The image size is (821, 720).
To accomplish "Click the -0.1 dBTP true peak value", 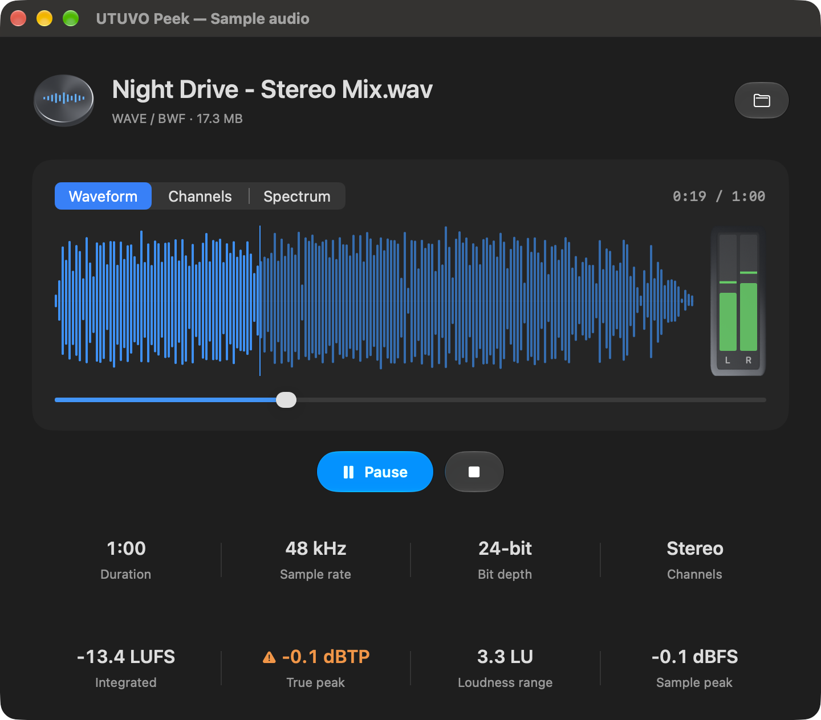I will (326, 657).
